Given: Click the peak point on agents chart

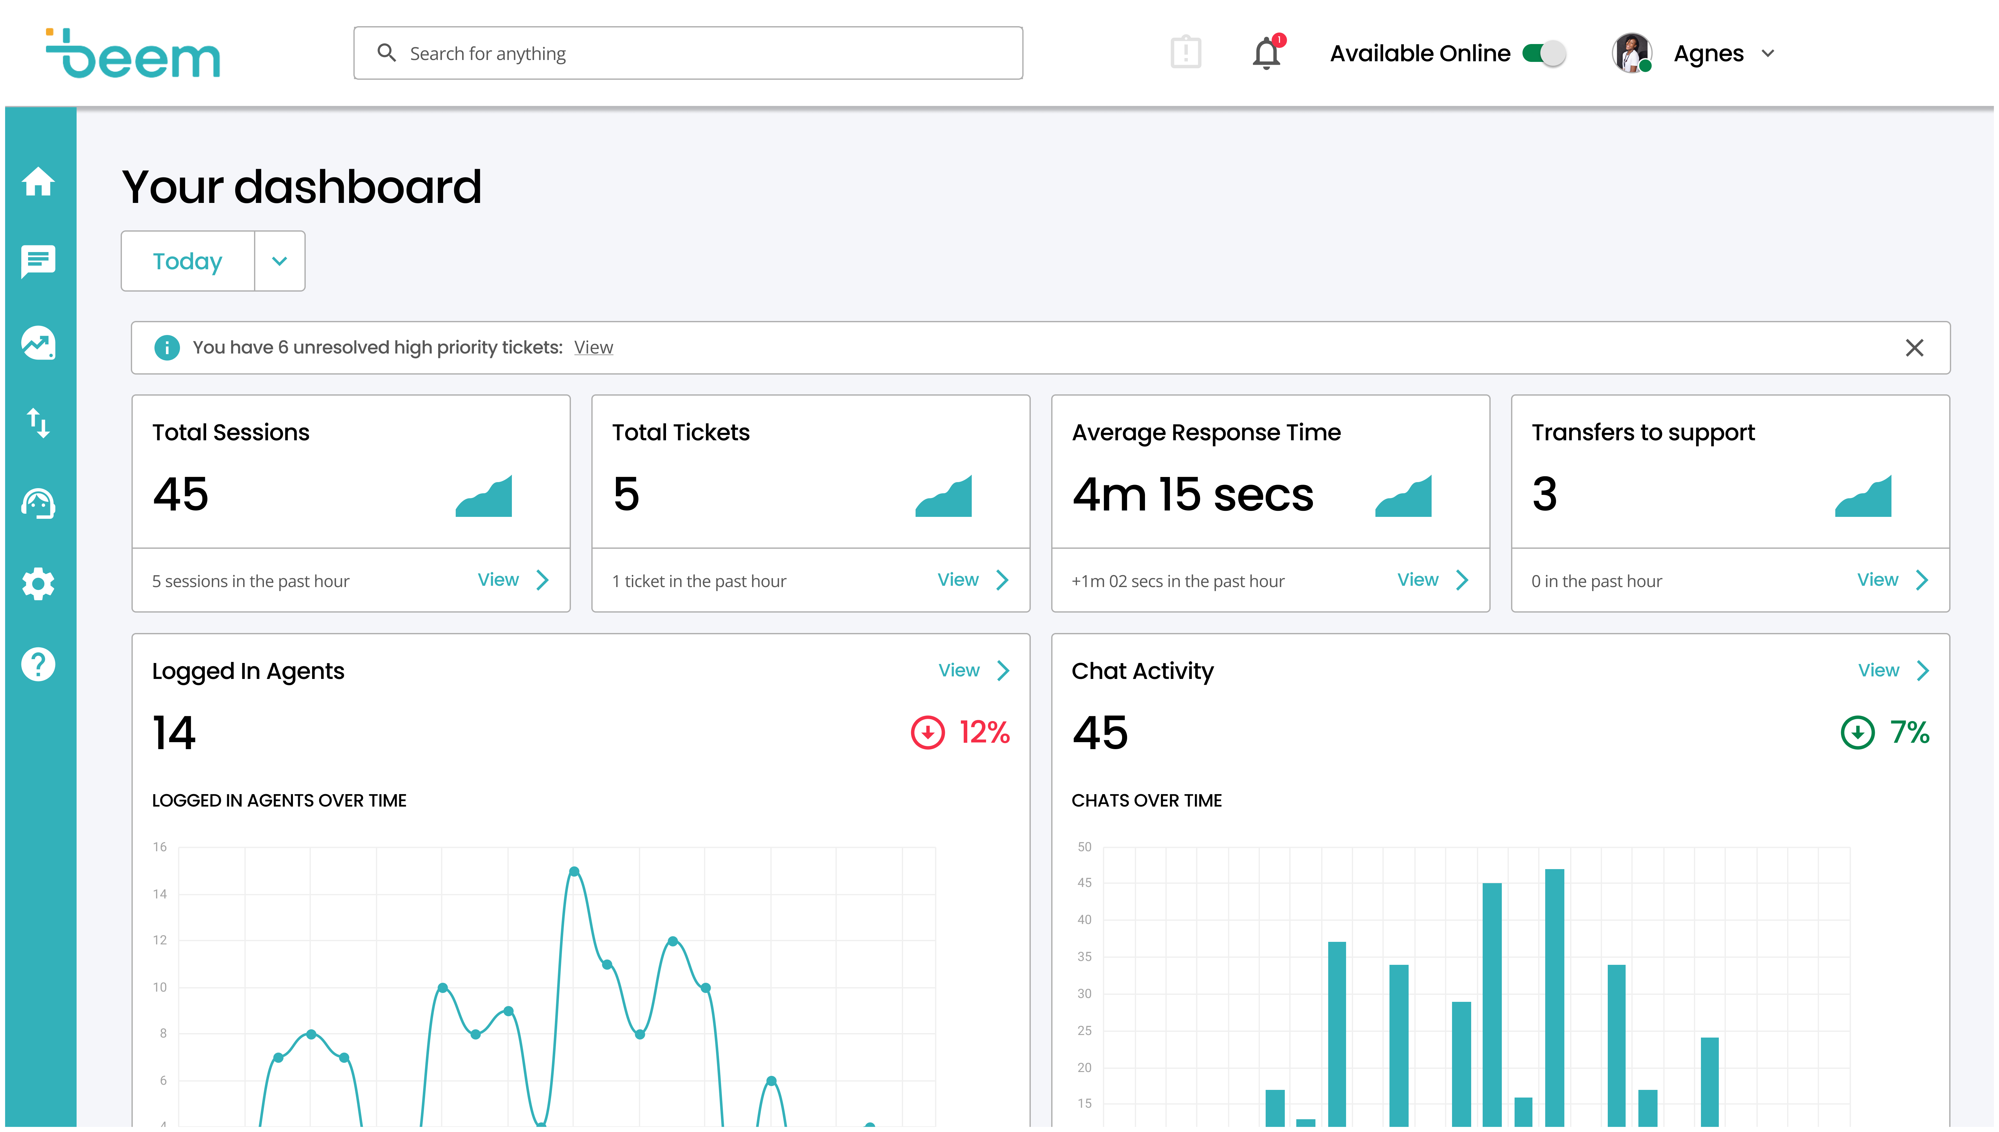Looking at the screenshot, I should pos(574,872).
